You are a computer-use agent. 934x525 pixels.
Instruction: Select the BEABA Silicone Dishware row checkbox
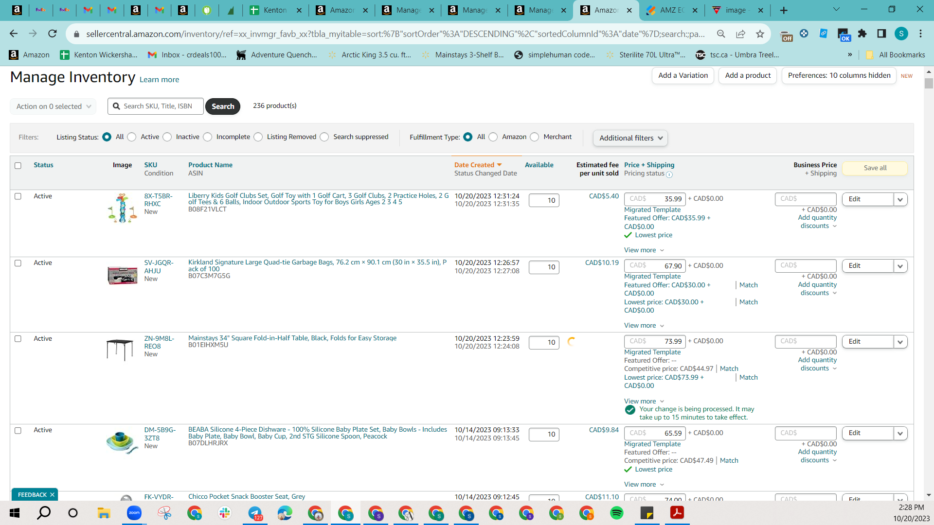coord(18,431)
